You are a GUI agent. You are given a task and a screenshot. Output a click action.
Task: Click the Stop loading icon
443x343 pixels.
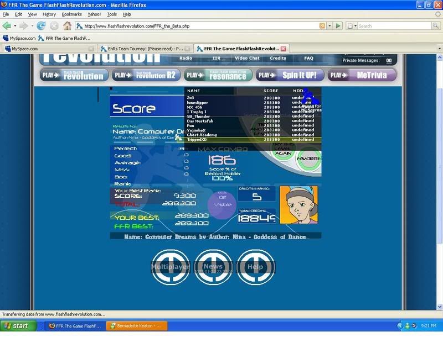[54, 25]
